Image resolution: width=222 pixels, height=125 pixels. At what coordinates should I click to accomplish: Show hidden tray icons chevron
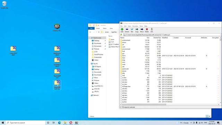(x=191, y=123)
